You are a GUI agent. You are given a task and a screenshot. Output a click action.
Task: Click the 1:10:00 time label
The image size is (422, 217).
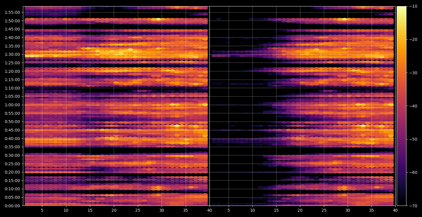(12, 88)
